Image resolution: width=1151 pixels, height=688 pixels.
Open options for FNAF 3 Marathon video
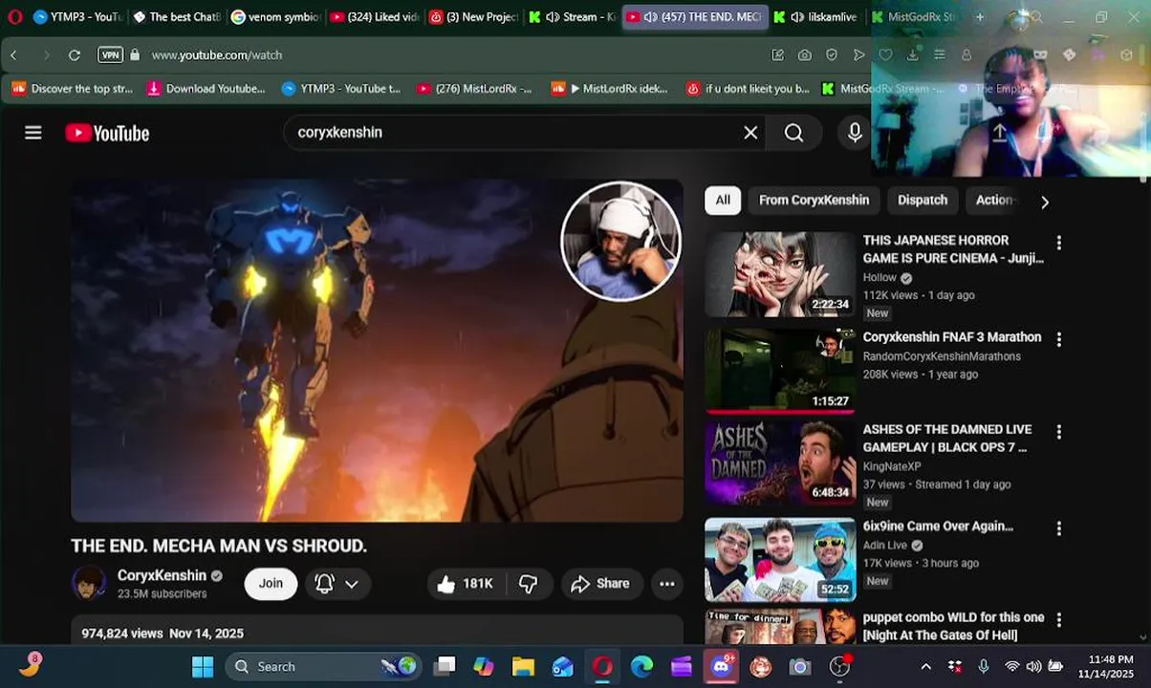[1058, 339]
